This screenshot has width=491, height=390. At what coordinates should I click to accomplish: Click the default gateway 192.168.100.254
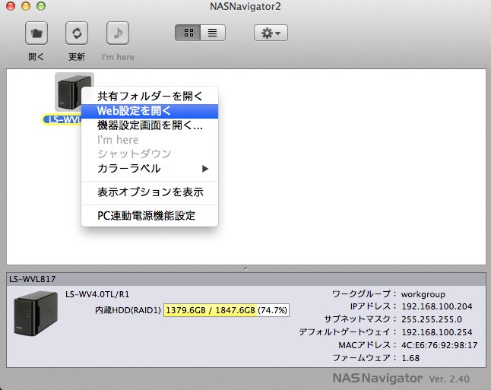[437, 332]
